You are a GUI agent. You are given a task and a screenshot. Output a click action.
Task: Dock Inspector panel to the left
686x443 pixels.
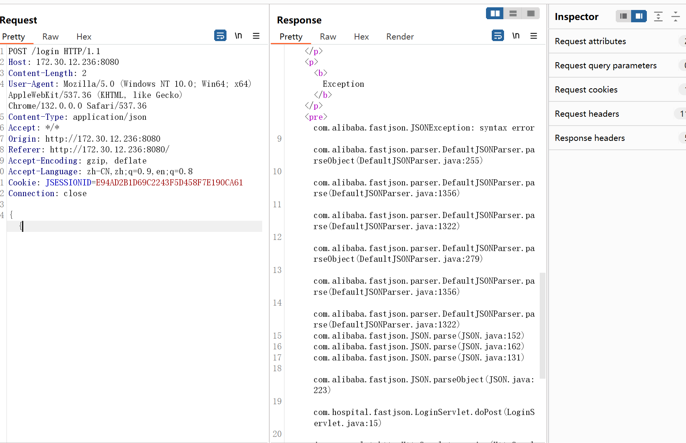click(x=623, y=16)
